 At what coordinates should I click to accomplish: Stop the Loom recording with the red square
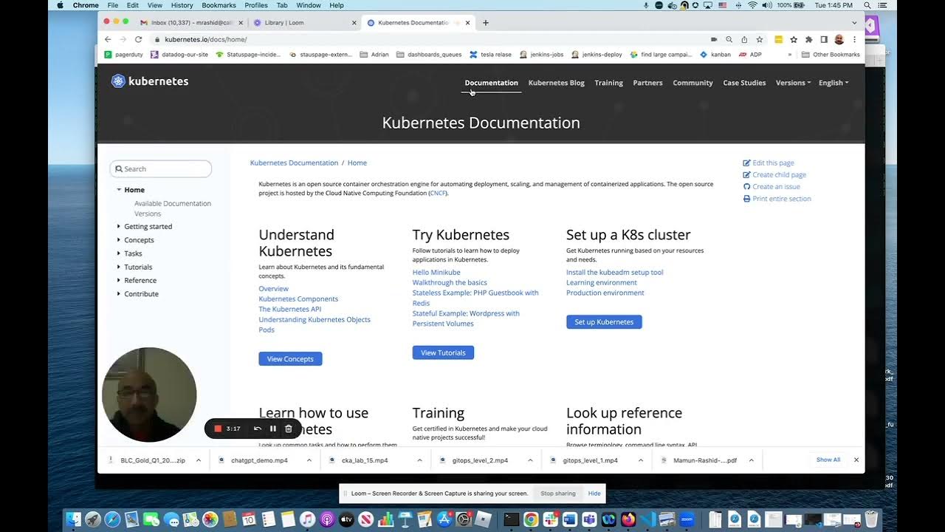218,429
